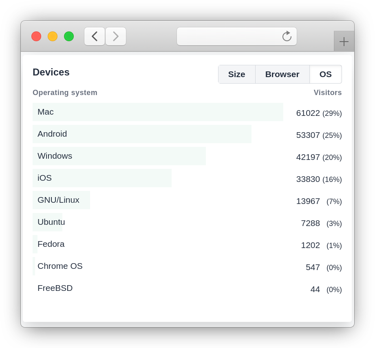Click the forward navigation arrow
The image size is (375, 348).
(x=115, y=36)
